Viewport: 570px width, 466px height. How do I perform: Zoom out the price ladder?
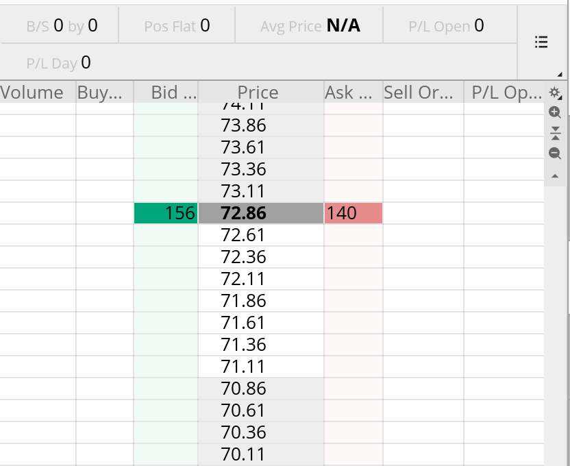555,154
